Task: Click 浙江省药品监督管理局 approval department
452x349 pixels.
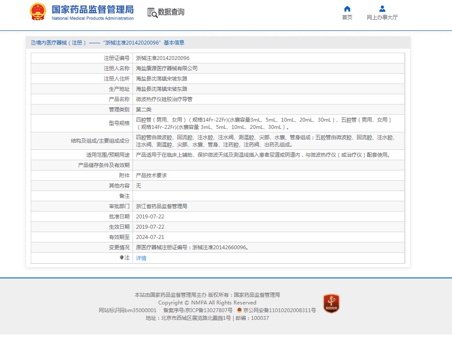Action: click(162, 206)
